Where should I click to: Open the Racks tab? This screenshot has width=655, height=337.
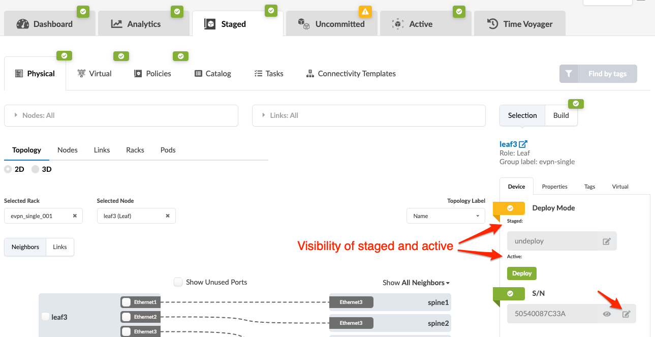tap(135, 150)
